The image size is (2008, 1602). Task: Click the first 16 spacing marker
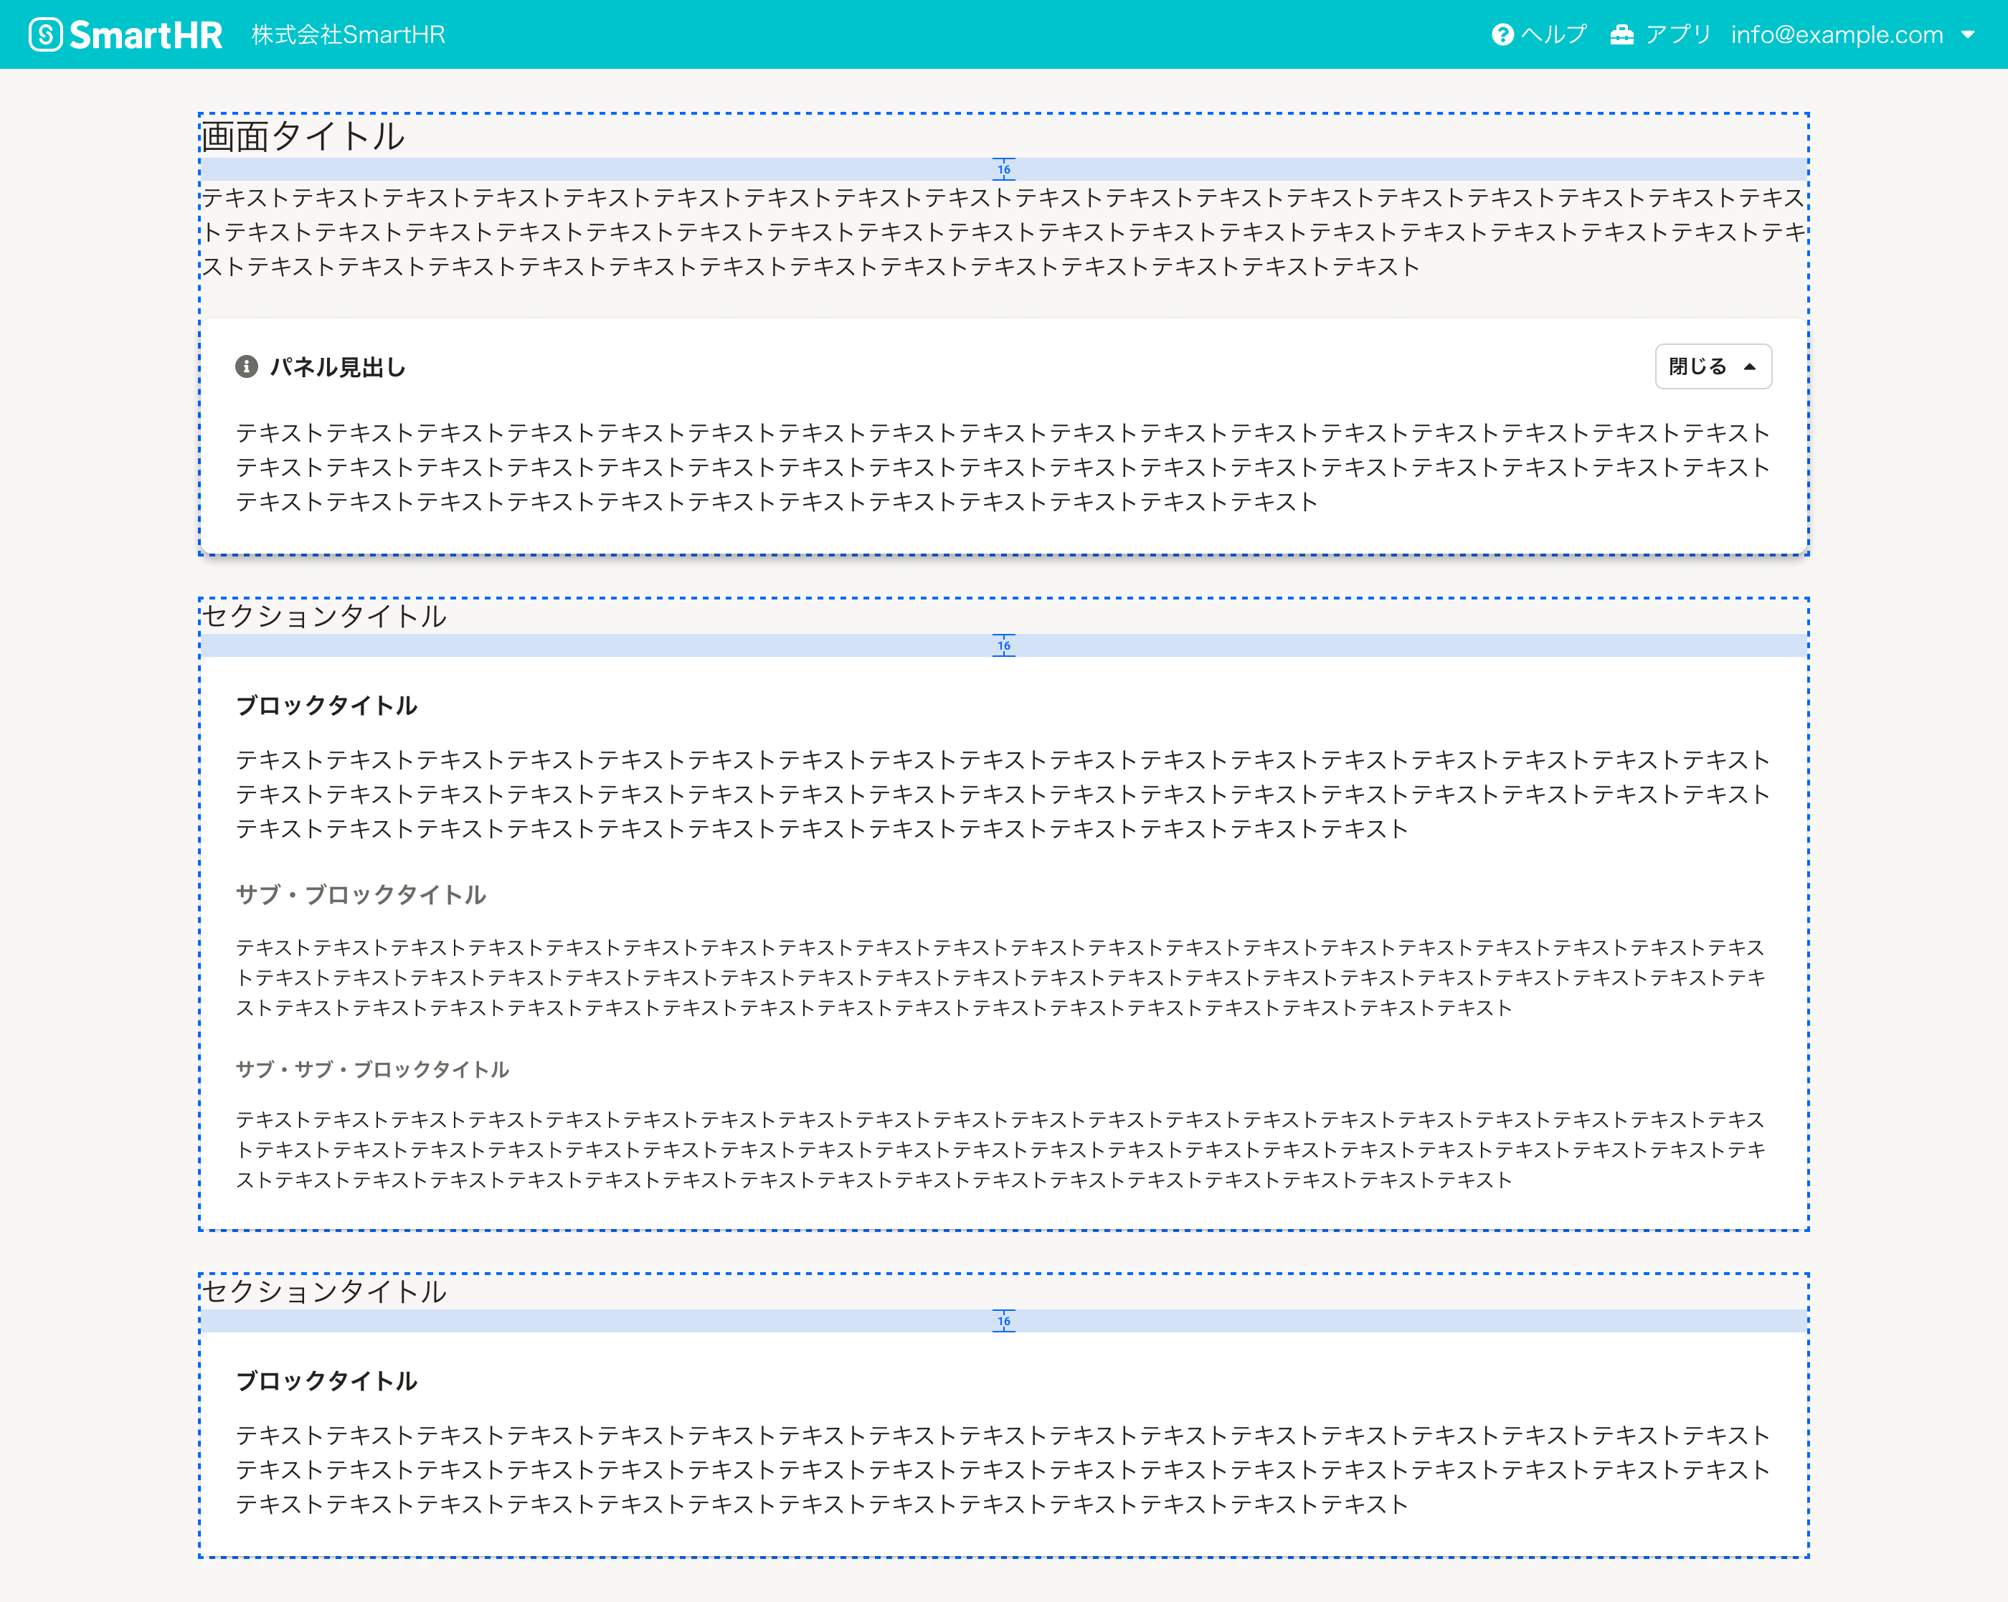point(1003,169)
